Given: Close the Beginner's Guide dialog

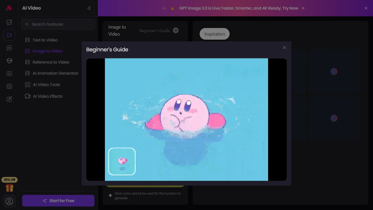Looking at the screenshot, I should (x=284, y=48).
